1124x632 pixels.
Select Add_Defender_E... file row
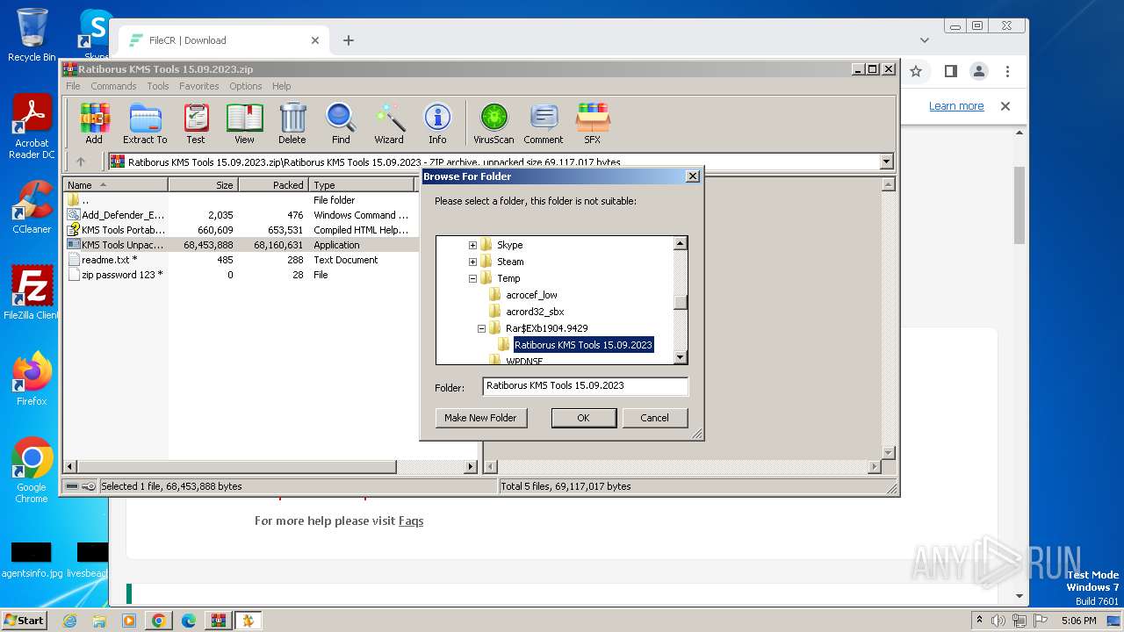pos(240,215)
